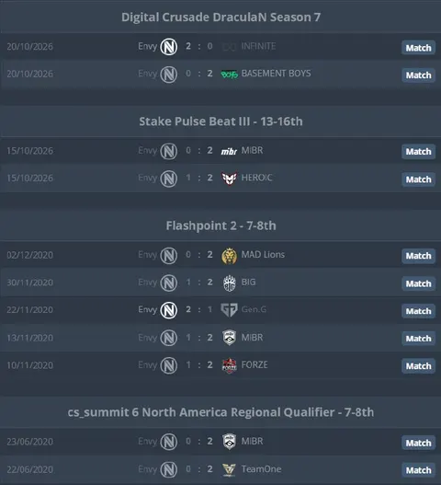Click the HEROIC team logo
441x485 pixels.
[229, 179]
